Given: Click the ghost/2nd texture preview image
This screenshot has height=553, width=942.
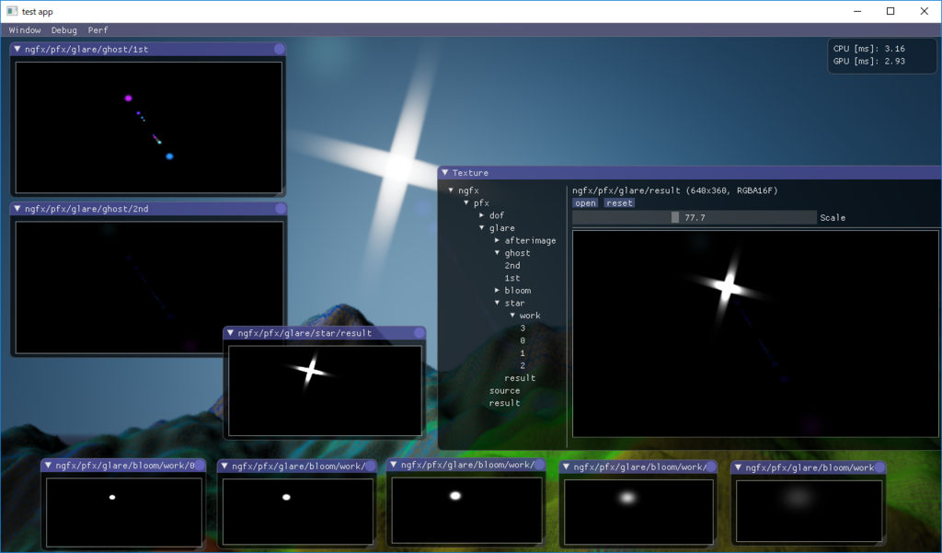Looking at the screenshot, I should tap(149, 288).
